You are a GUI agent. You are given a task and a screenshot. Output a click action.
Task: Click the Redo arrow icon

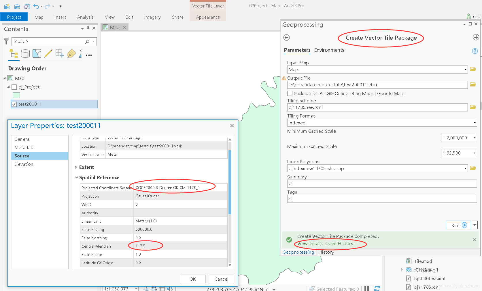coord(48,6)
